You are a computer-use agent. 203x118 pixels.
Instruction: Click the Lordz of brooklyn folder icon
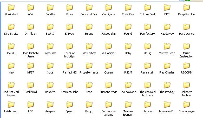[70, 46]
